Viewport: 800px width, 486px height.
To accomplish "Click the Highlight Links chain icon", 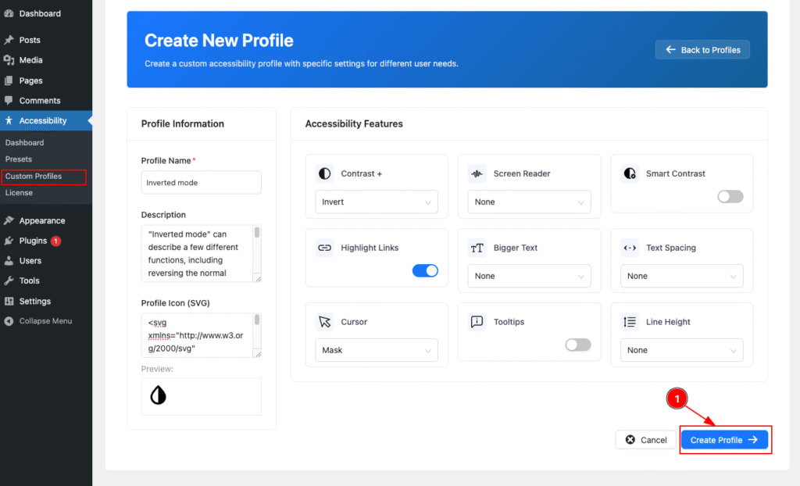I will click(x=323, y=248).
